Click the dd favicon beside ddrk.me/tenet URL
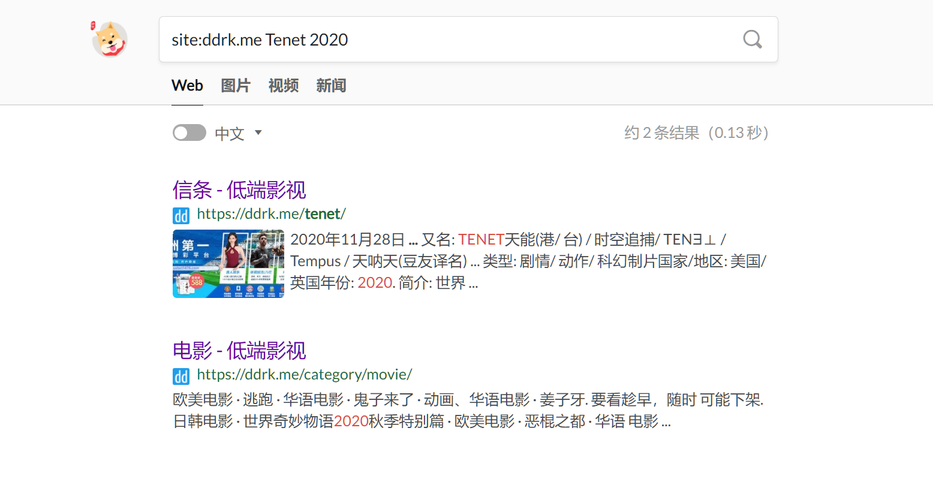The height and width of the screenshot is (488, 933). (x=181, y=215)
